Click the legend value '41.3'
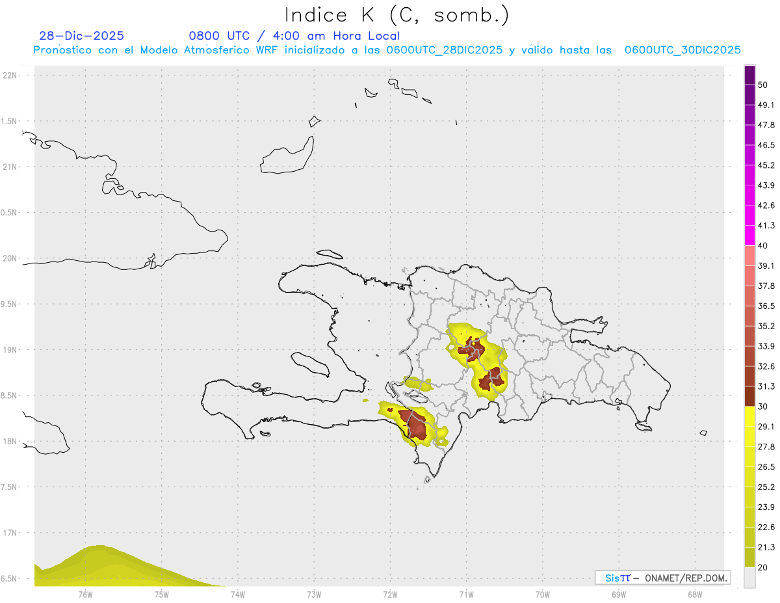Image resolution: width=780 pixels, height=603 pixels. click(766, 226)
